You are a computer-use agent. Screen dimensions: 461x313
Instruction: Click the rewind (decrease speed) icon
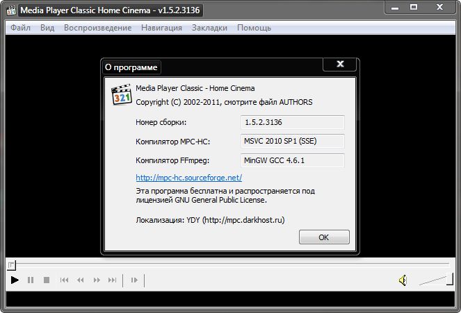point(81,280)
